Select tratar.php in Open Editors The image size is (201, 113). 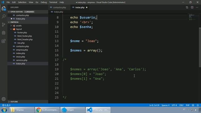click(28, 19)
